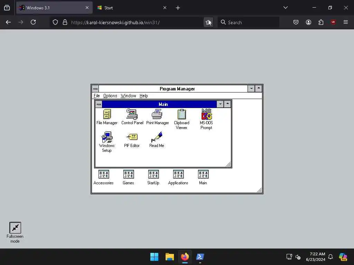Open the Pocket save icon
354x265 pixels.
coord(296,22)
